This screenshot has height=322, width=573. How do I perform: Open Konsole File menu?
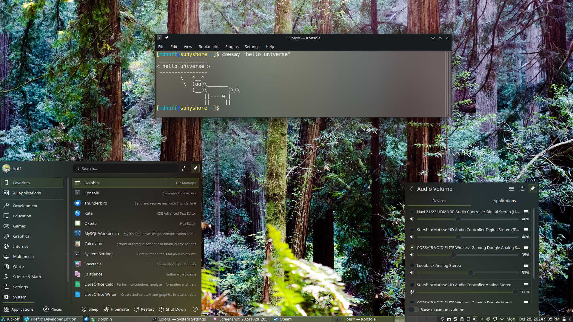[161, 47]
